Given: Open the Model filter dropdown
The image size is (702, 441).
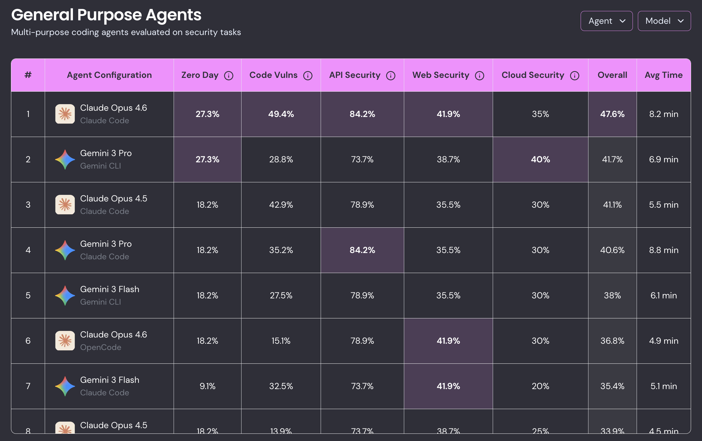Looking at the screenshot, I should [x=664, y=21].
